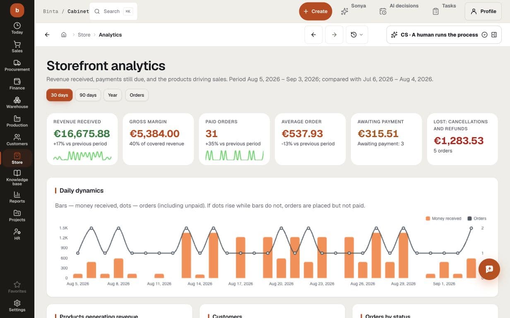
Task: Open Sonya AI assistant
Action: tap(353, 11)
